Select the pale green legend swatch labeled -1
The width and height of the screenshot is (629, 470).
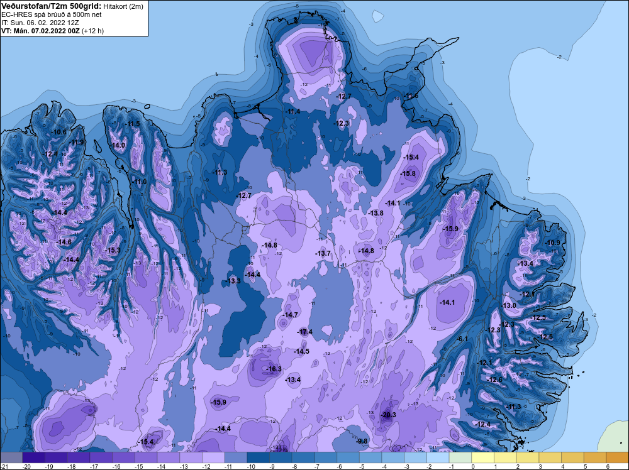pos(460,457)
